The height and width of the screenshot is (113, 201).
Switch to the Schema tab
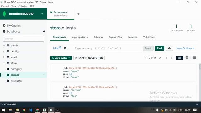tap(98, 37)
